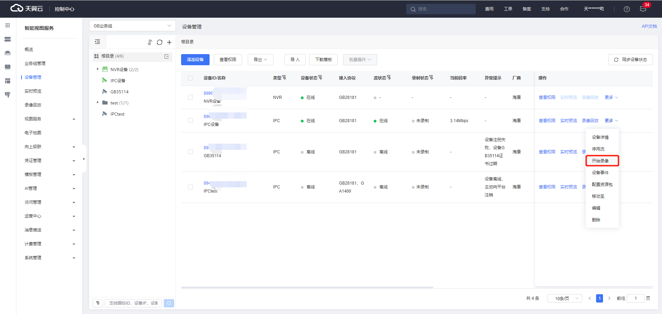Click 查看权限 link in IPCtest row
The width and height of the screenshot is (662, 314).
547,187
